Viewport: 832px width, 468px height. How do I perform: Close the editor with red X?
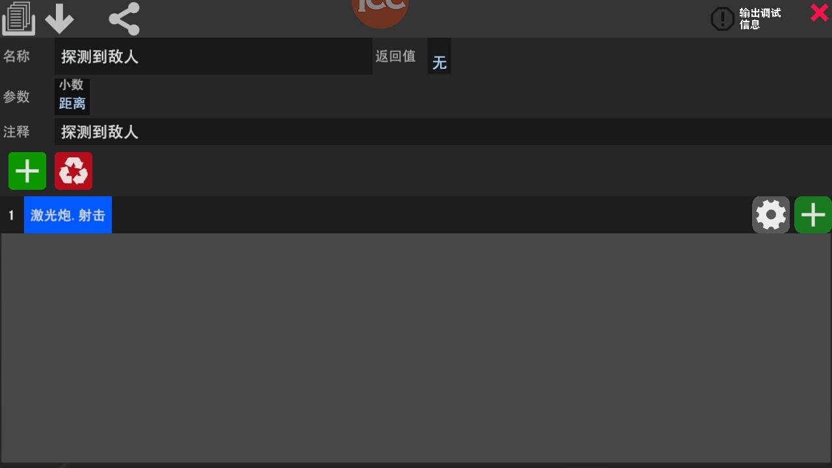[x=819, y=12]
